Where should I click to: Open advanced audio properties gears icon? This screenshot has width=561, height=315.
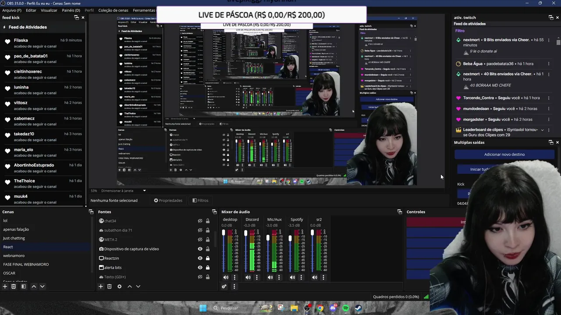tap(224, 287)
